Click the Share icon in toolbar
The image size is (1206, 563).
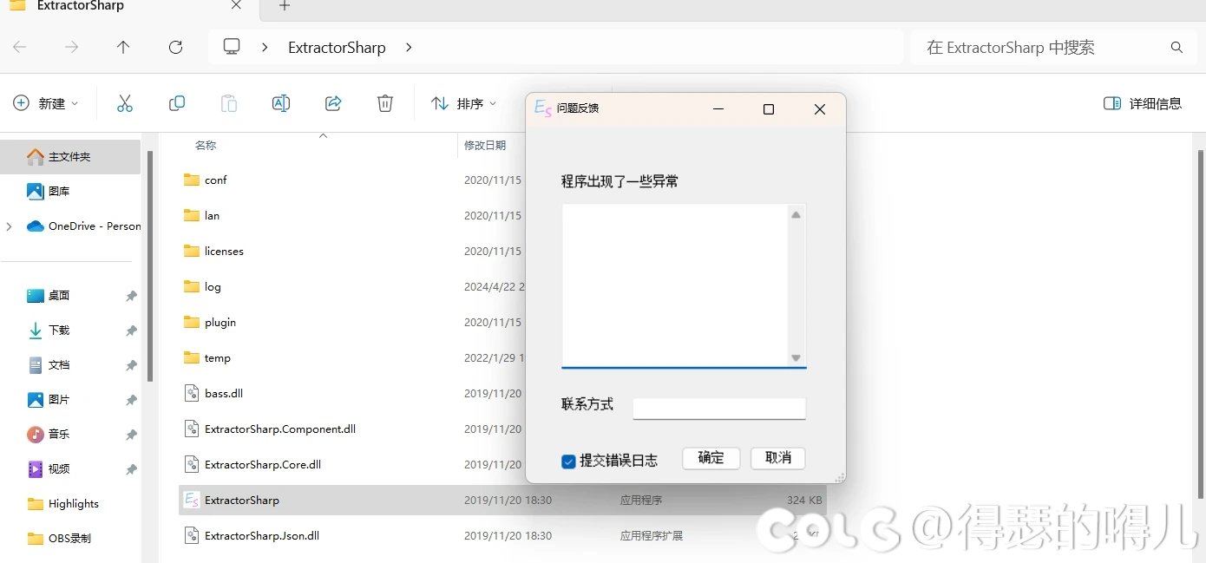333,103
